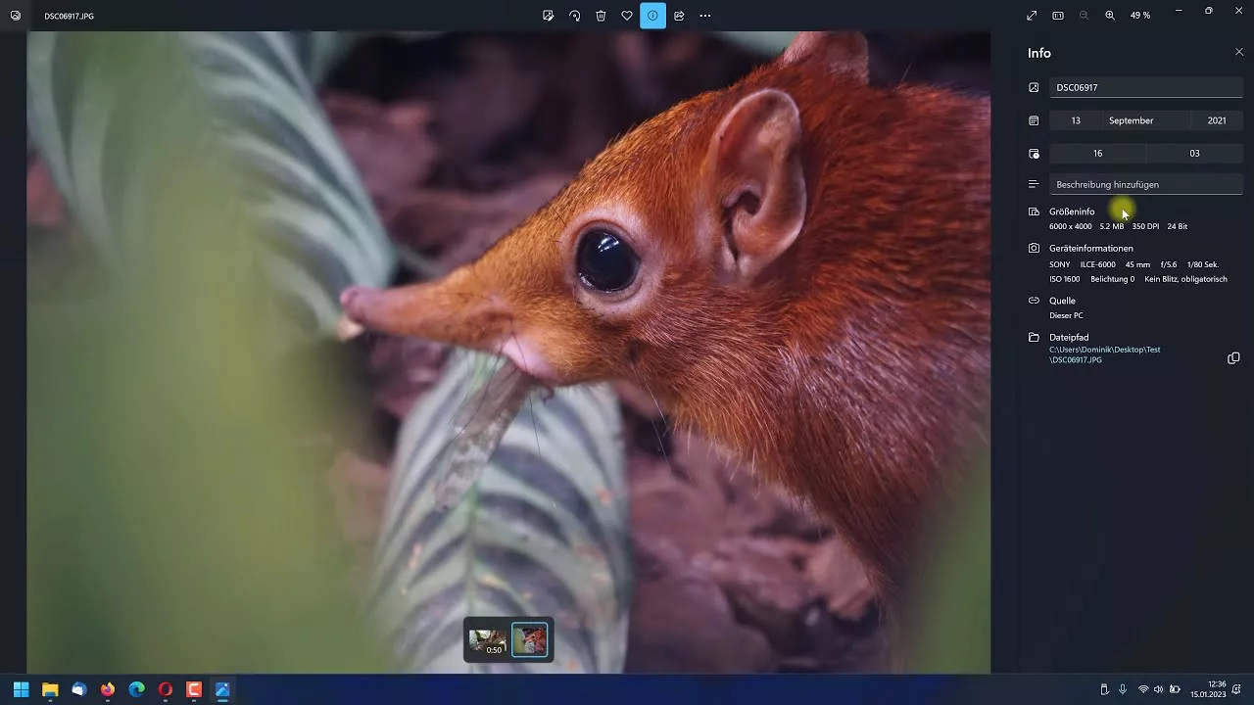
Task: Click the image icon beside file name
Action: click(x=1034, y=87)
